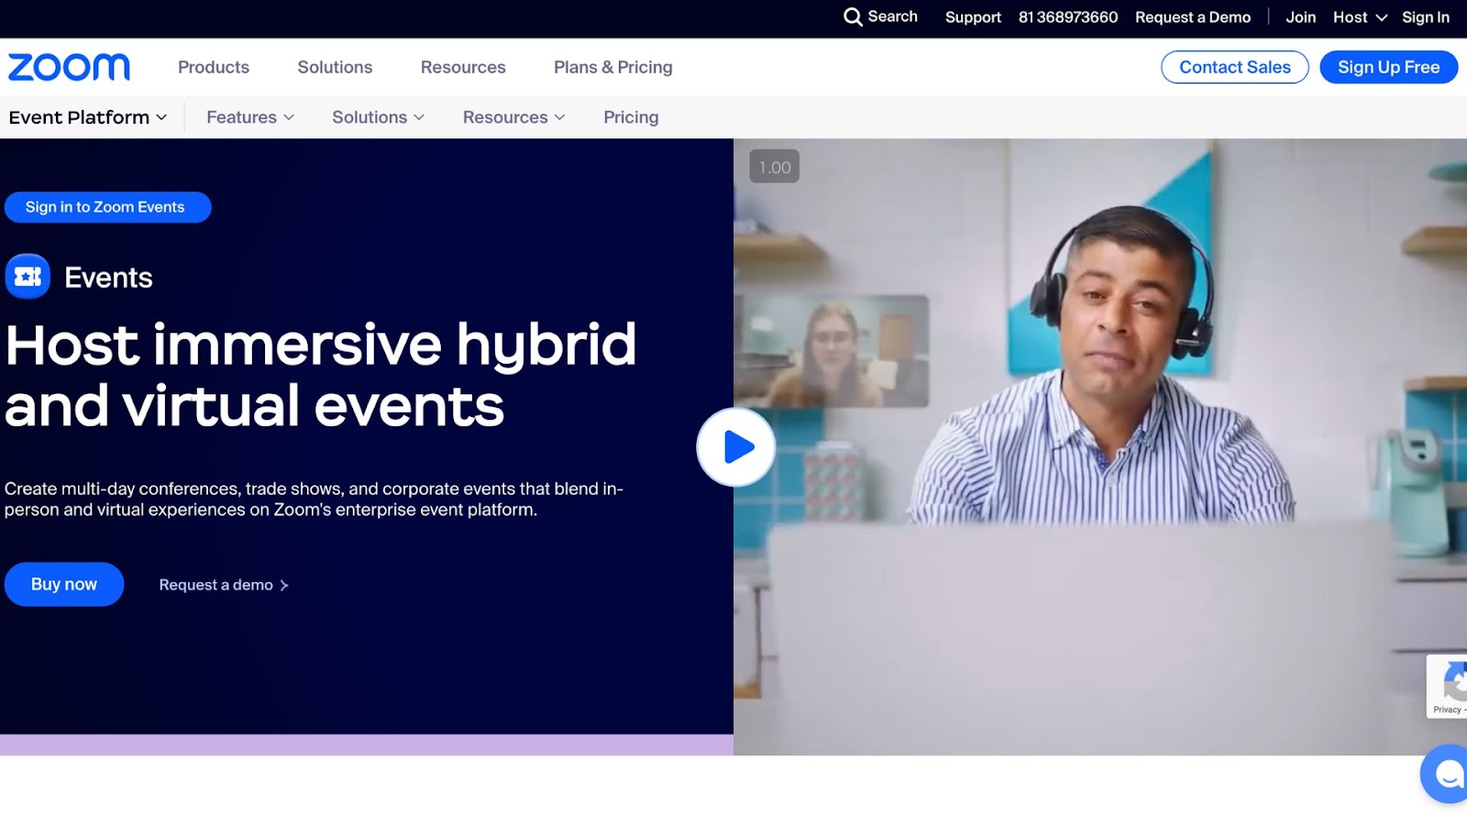
Task: Click the phone number 81 368973660
Action: click(1068, 17)
